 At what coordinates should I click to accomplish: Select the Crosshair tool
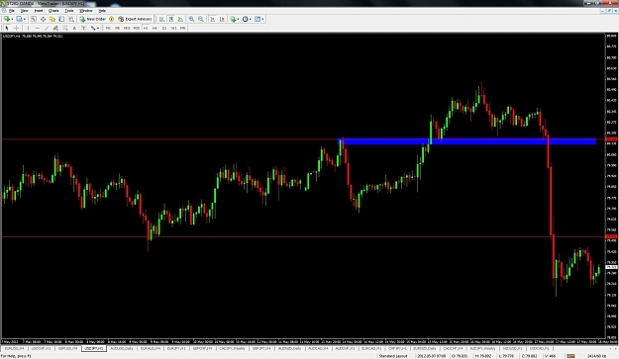[x=16, y=28]
